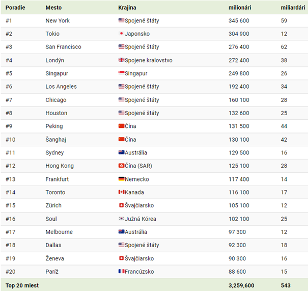
Task: Click the millionaire value 345 600
Action: click(239, 21)
